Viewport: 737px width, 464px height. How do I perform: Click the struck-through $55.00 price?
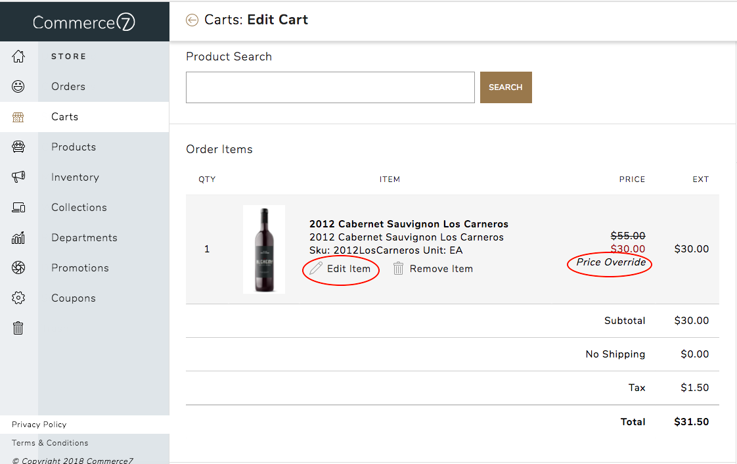tap(628, 235)
